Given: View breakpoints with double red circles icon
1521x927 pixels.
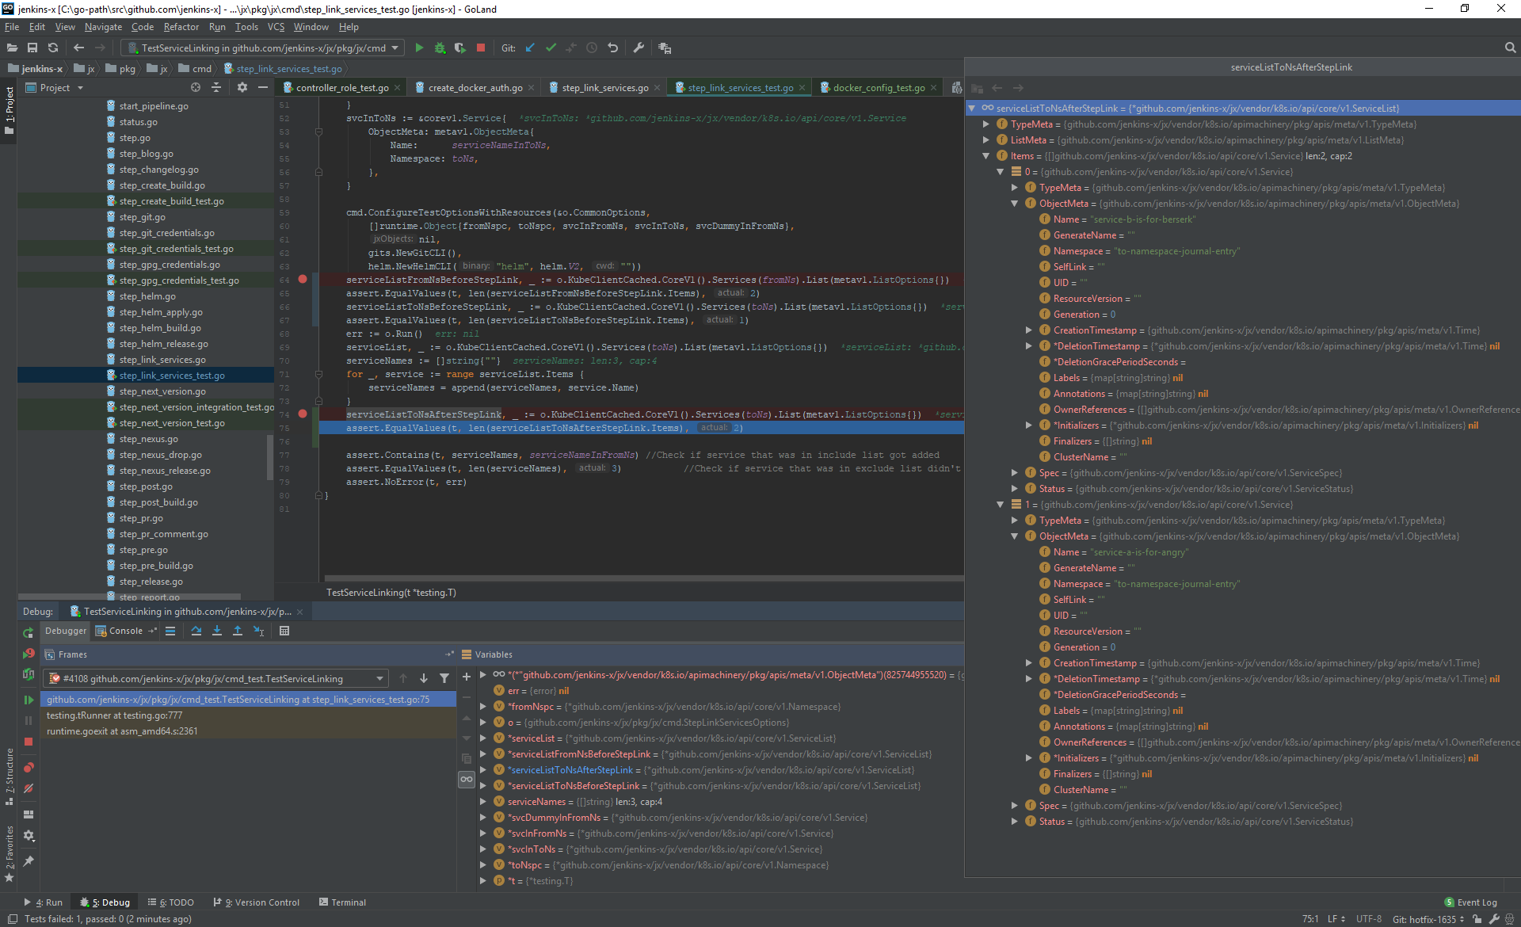Looking at the screenshot, I should point(29,768).
